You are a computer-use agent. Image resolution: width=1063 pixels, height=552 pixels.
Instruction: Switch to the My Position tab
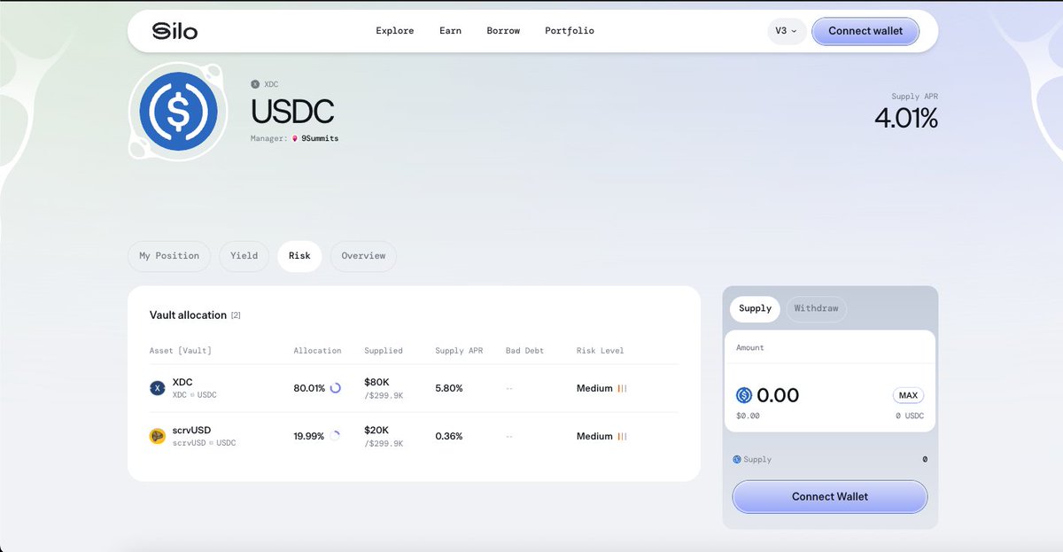coord(169,256)
